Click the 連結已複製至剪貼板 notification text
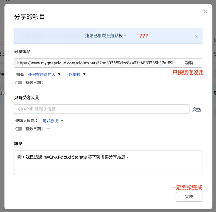The width and height of the screenshot is (216, 212). (x=105, y=36)
